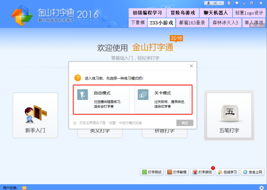
Task: Click the orange question mark icon
Action: tap(77, 78)
